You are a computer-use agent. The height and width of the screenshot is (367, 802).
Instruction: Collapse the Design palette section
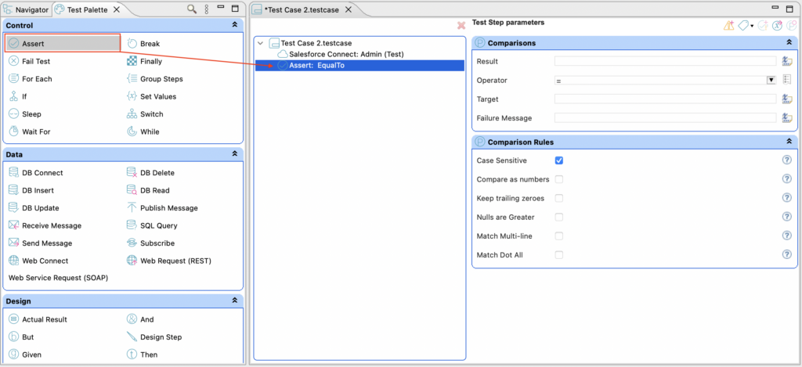(235, 301)
